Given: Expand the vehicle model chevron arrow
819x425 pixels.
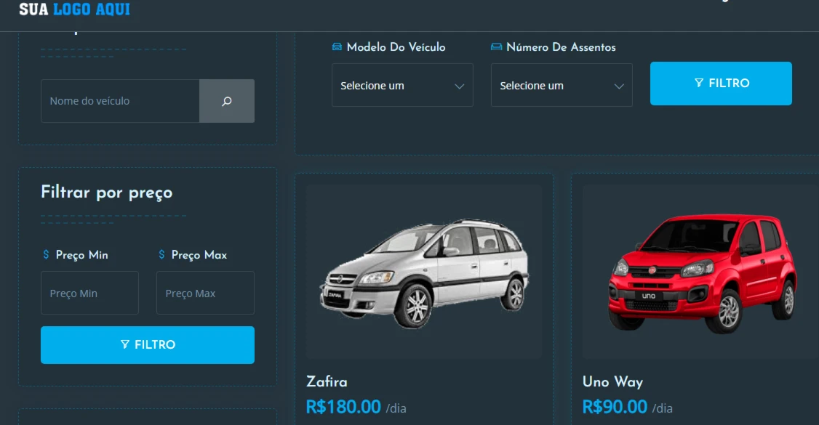Looking at the screenshot, I should pos(459,86).
